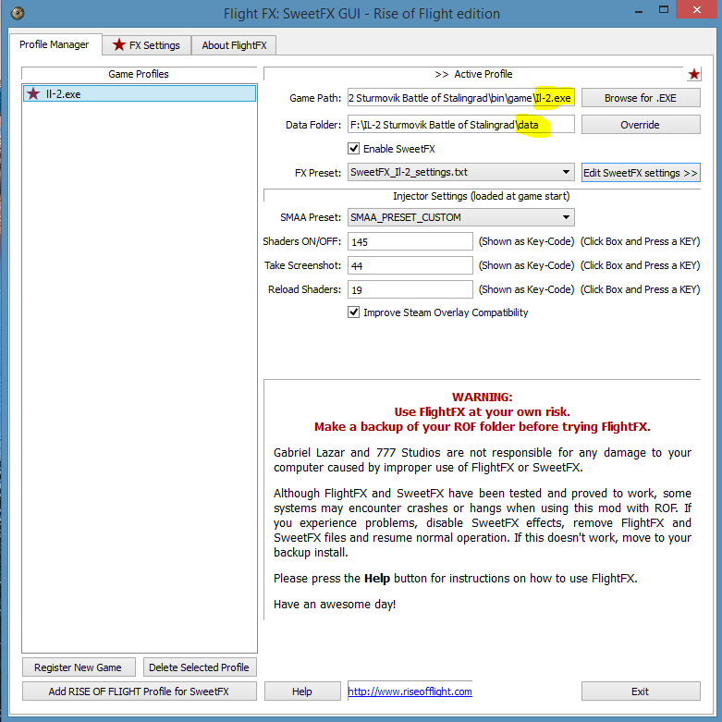Image resolution: width=722 pixels, height=722 pixels.
Task: Click the Override button
Action: (x=641, y=125)
